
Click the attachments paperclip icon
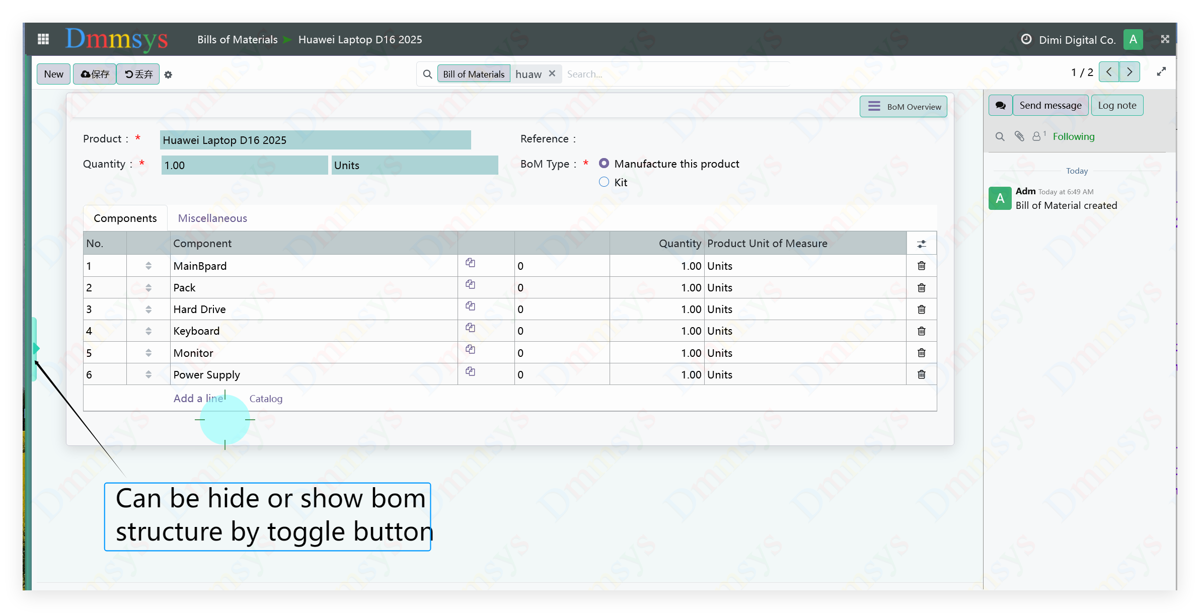(x=1019, y=136)
